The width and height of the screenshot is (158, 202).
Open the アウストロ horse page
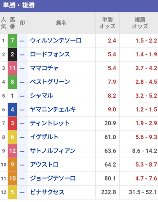(44, 165)
